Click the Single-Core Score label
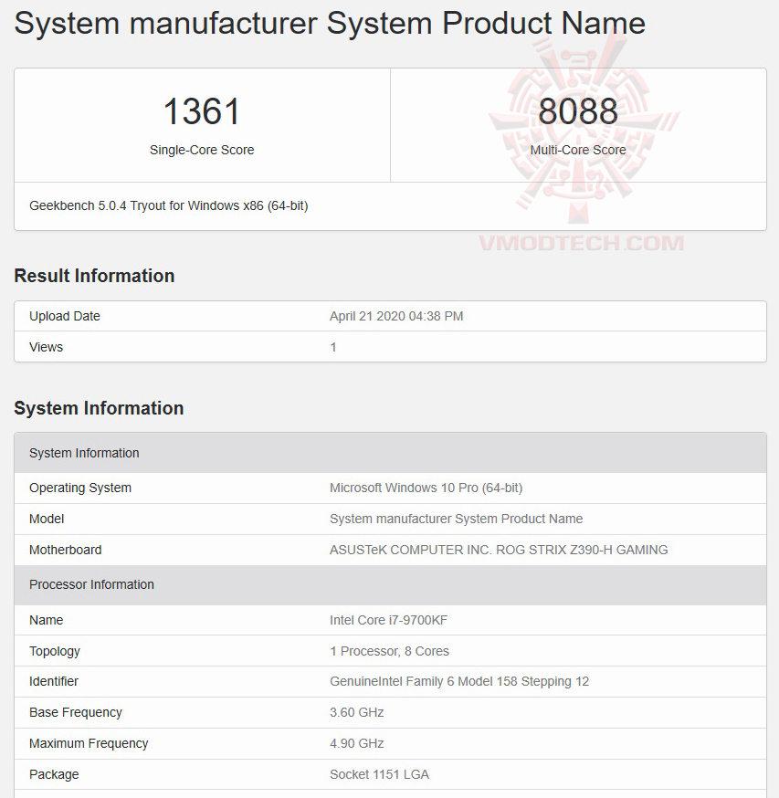 [x=202, y=150]
